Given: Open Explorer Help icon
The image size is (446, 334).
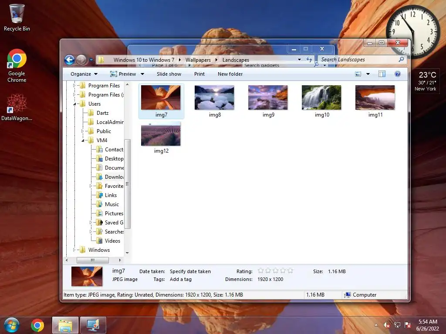Looking at the screenshot, I should 398,74.
